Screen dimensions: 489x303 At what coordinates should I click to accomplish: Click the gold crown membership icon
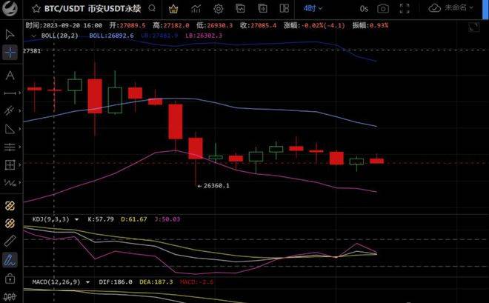pyautogui.click(x=173, y=9)
